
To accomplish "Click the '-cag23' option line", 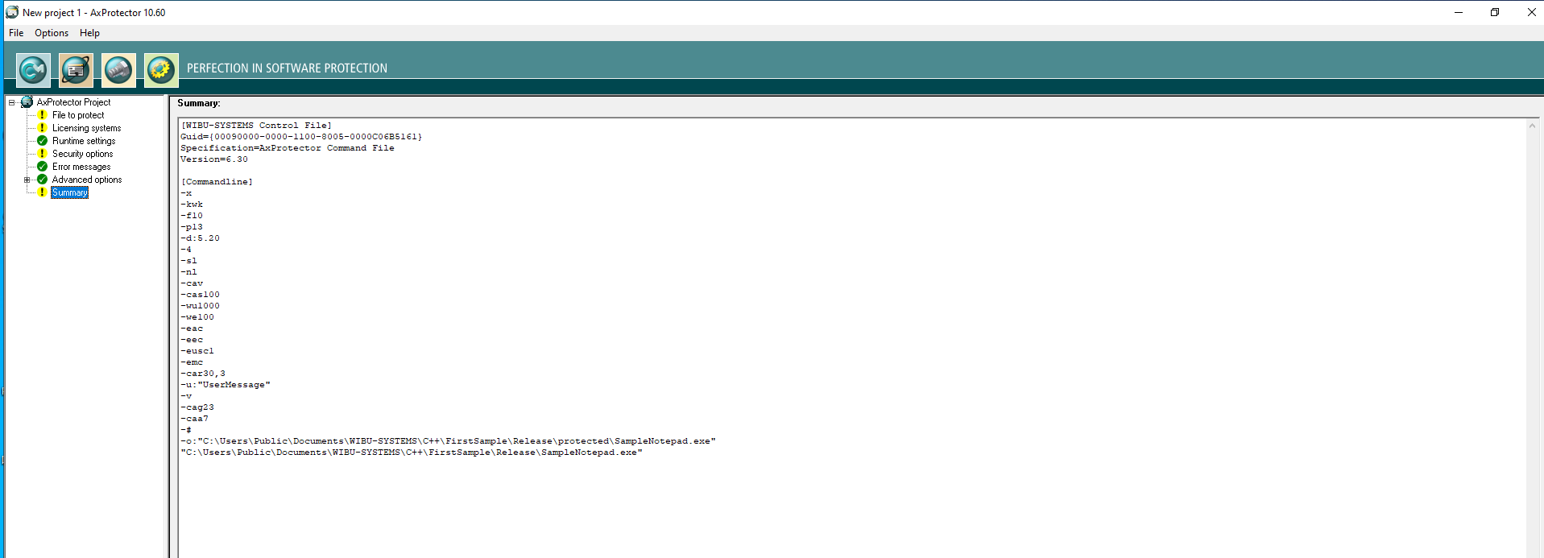I will [197, 407].
